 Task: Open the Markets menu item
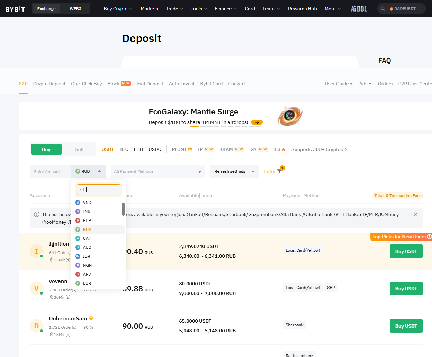(x=149, y=9)
